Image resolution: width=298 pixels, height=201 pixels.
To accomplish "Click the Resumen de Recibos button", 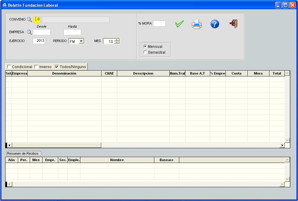I will pyautogui.click(x=24, y=153).
